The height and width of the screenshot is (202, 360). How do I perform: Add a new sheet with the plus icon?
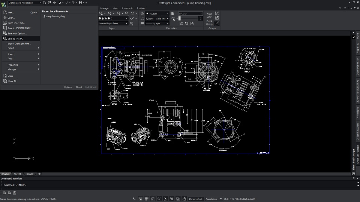click(x=39, y=174)
